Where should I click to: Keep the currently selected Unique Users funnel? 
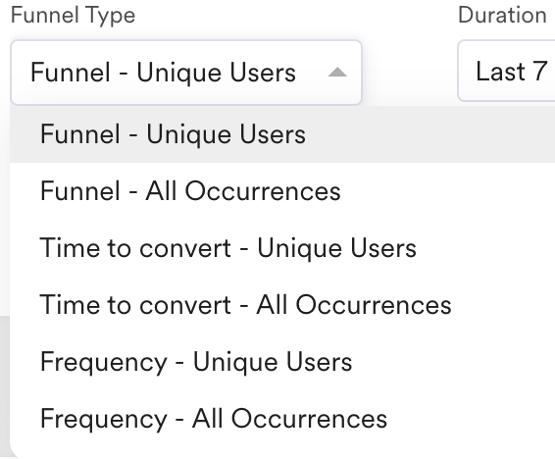[x=282, y=134]
